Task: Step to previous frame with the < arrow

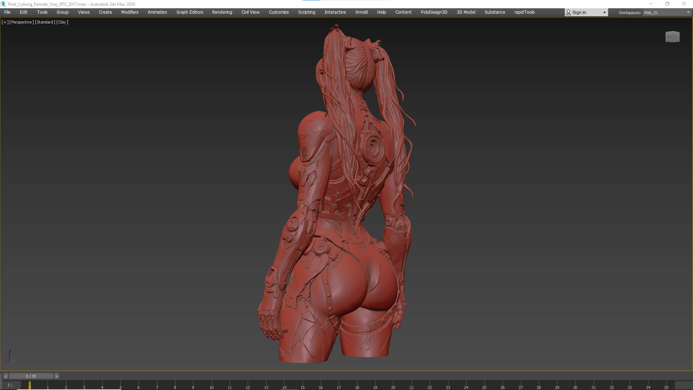Action: 6,376
